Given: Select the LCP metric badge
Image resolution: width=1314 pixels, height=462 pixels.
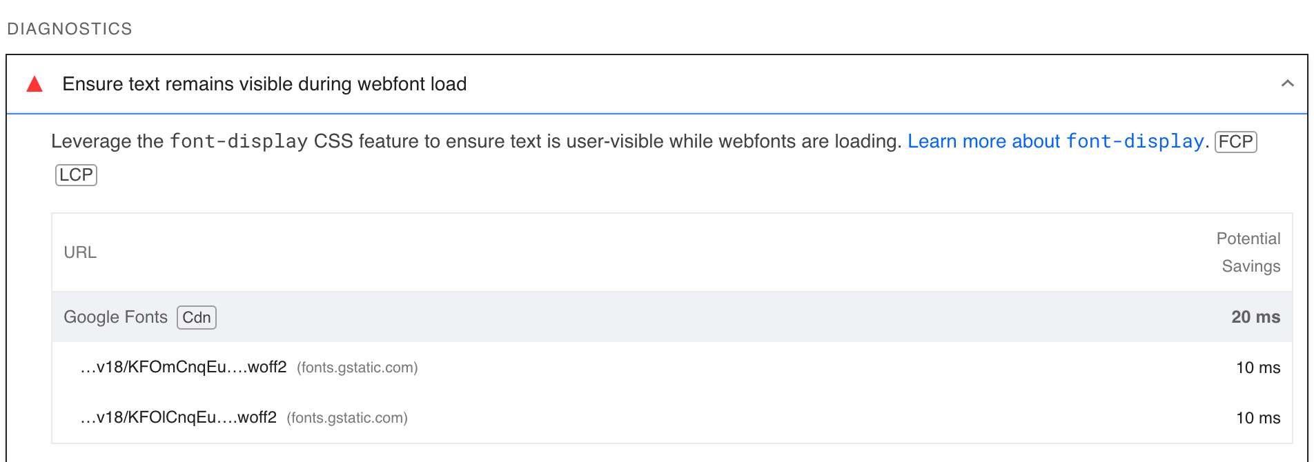Looking at the screenshot, I should [76, 174].
